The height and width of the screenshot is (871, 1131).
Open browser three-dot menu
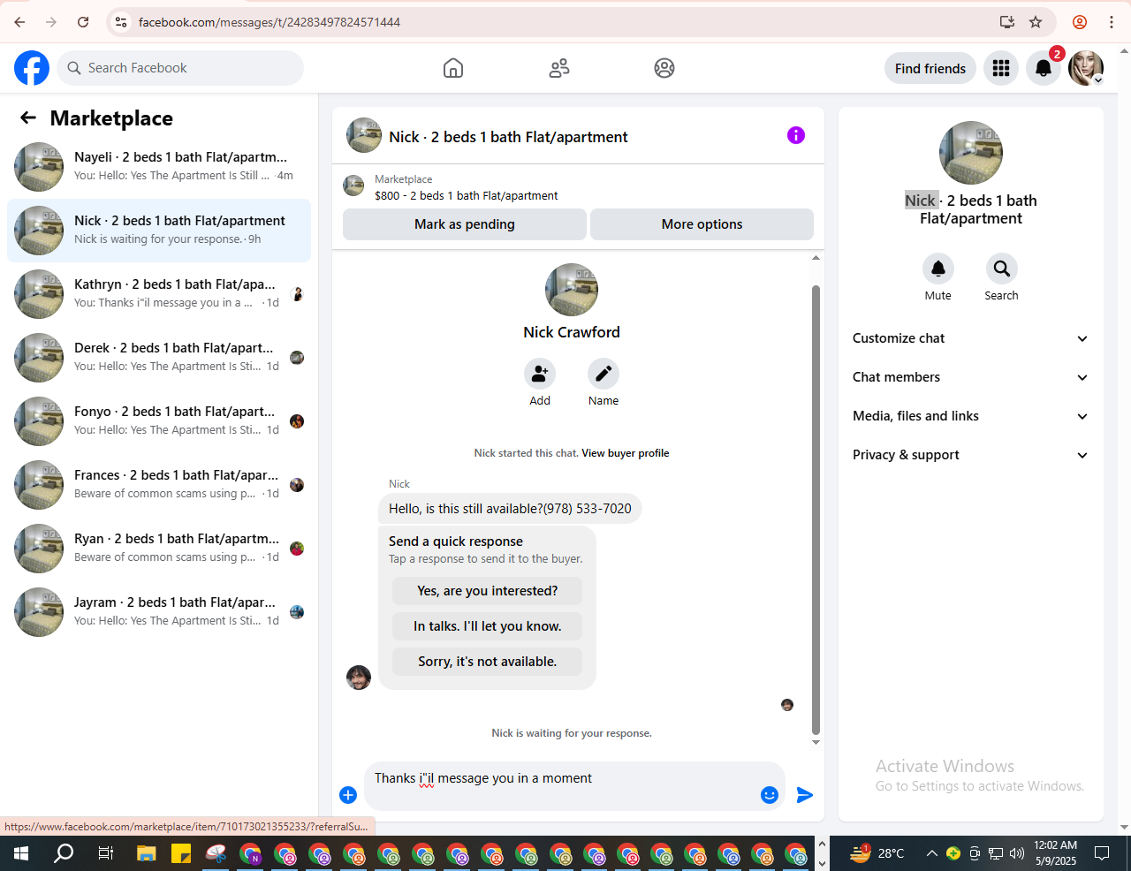tap(1112, 22)
